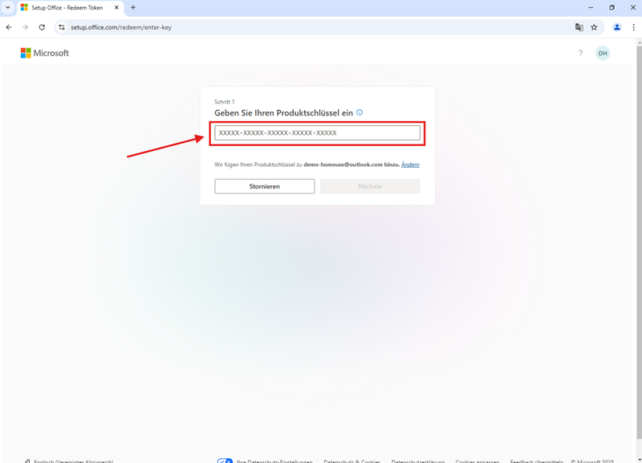Close the browser window
The width and height of the screenshot is (642, 463).
632,7
